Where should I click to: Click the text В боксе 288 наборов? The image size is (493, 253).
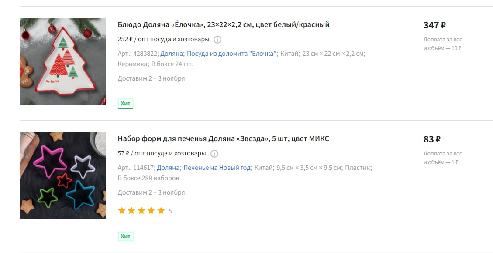coord(148,179)
